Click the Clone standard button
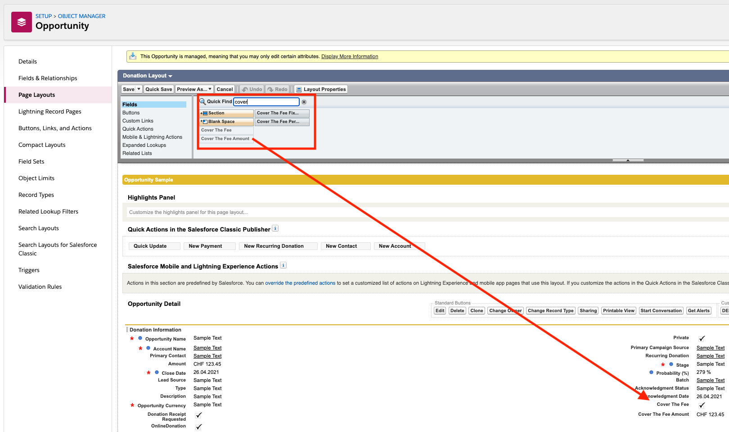Viewport: 729px width, 432px height. 477,311
